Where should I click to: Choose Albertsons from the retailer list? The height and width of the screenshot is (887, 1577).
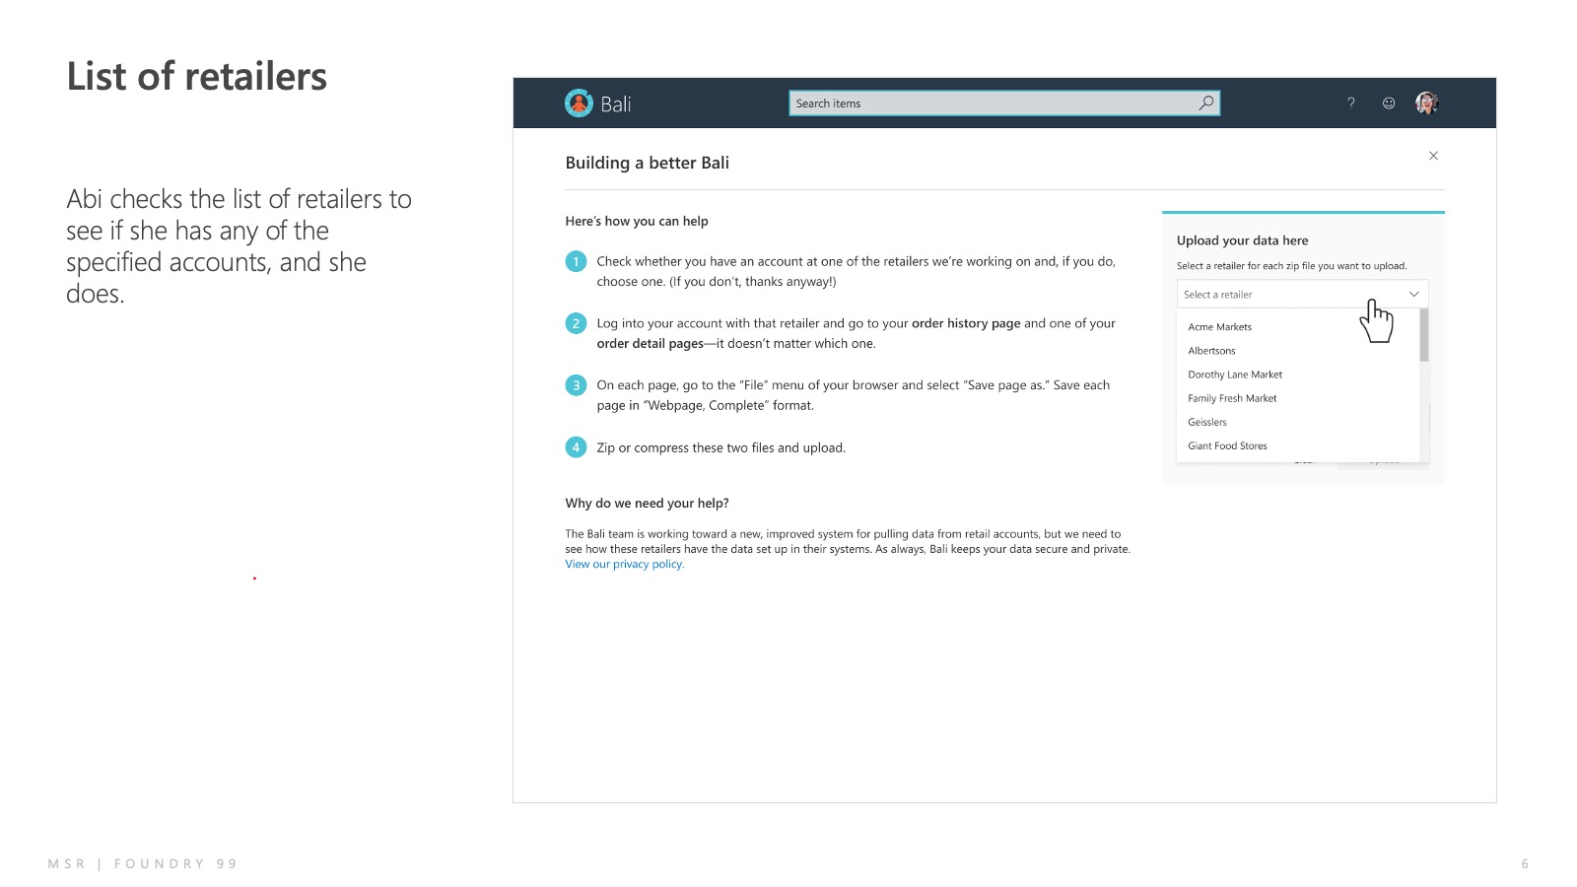point(1211,351)
